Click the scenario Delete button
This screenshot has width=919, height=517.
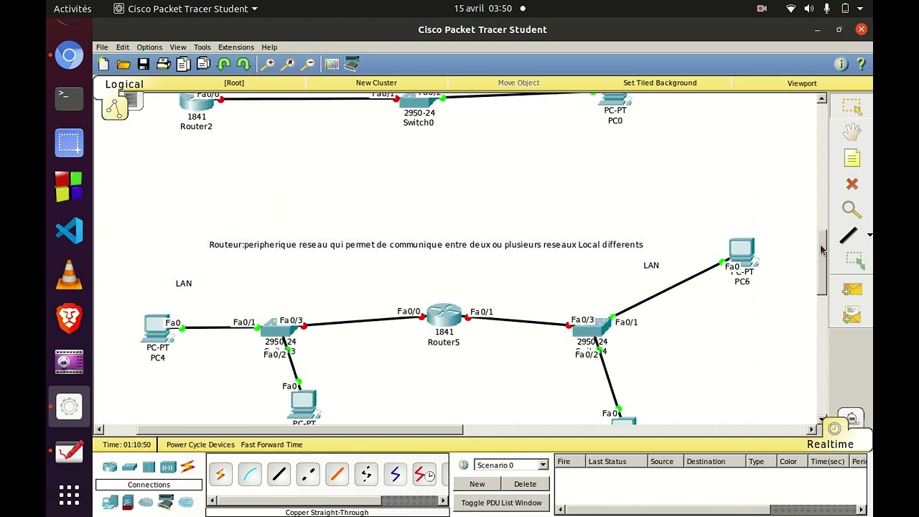[x=525, y=484]
